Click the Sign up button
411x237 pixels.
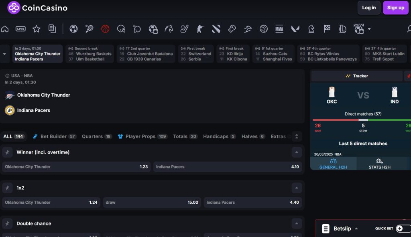[395, 8]
